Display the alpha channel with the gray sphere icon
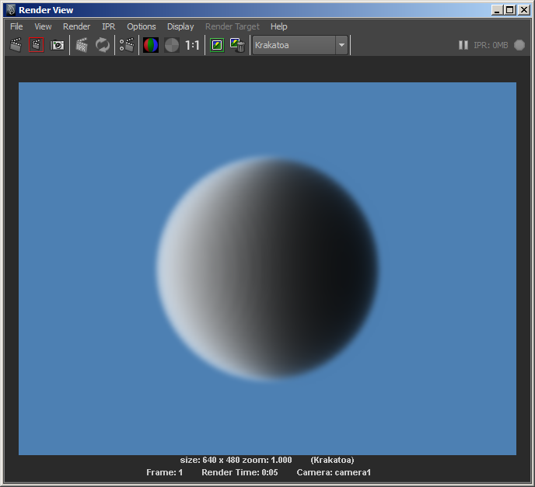535x487 pixels. (x=171, y=45)
